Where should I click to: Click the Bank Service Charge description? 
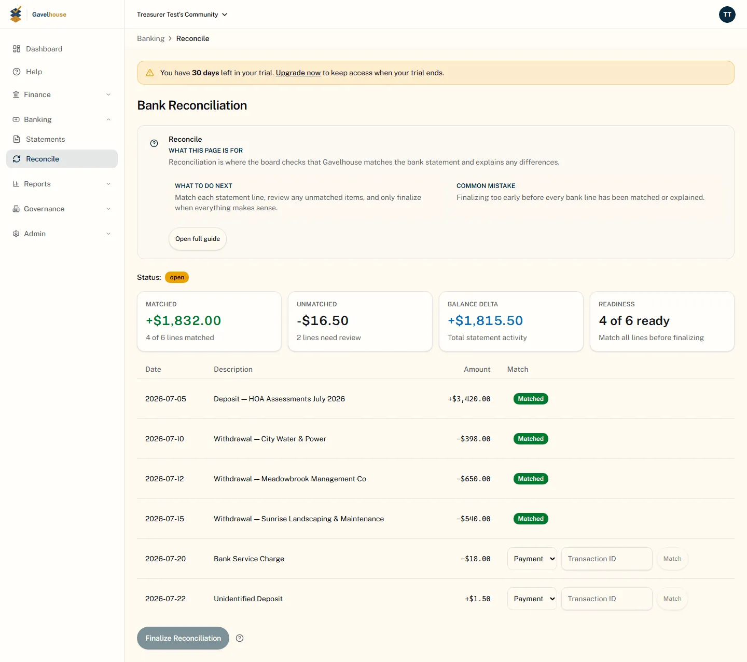pos(249,559)
